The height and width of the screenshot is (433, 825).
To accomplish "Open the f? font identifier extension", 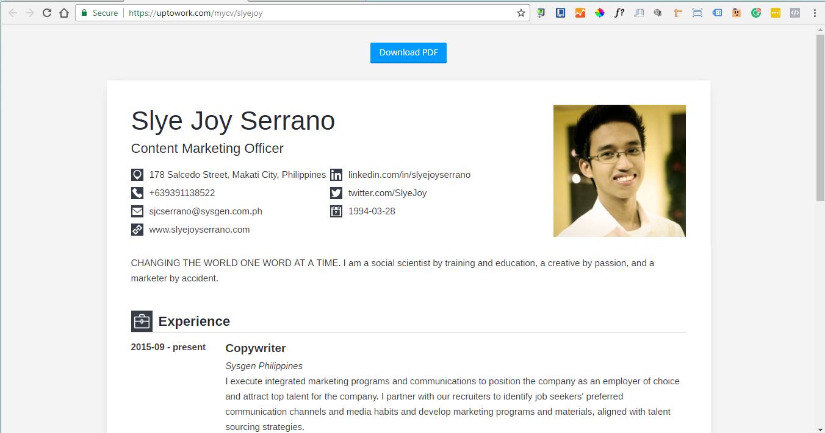I will point(619,12).
